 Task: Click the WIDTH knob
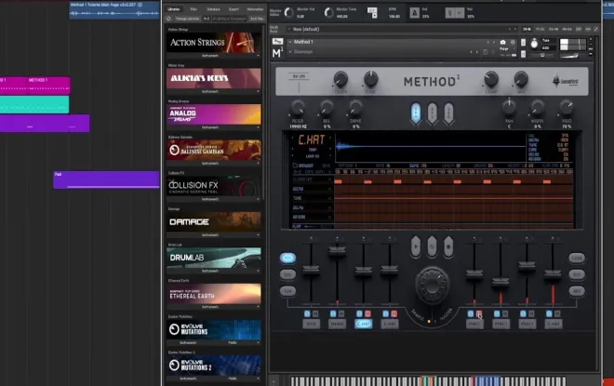[538, 107]
